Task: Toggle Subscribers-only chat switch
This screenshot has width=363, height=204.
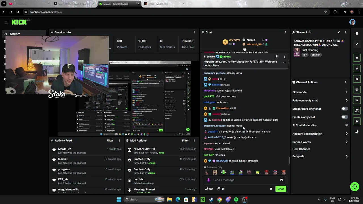Action: point(345,109)
